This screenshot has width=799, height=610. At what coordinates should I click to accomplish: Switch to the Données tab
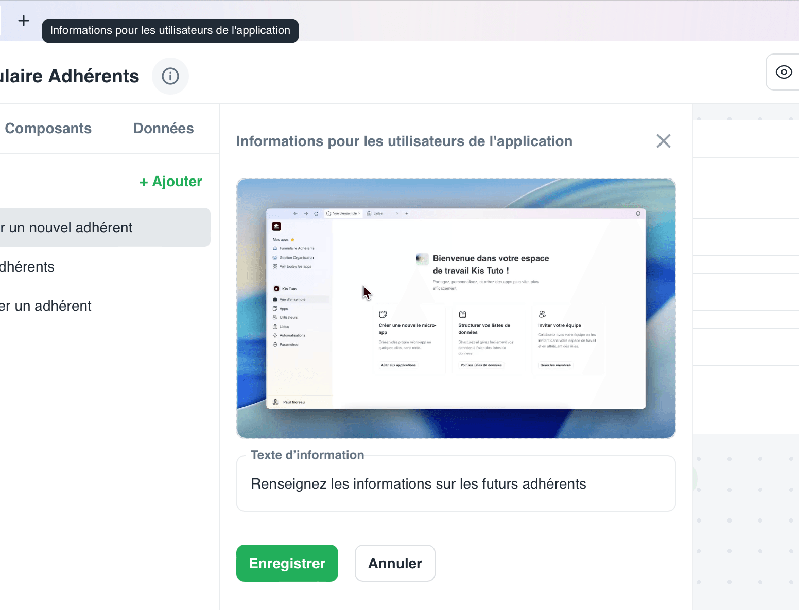click(x=164, y=129)
